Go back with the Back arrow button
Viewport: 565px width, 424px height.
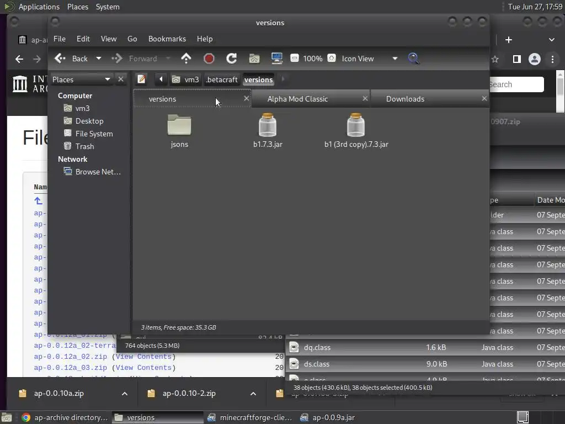(71, 59)
